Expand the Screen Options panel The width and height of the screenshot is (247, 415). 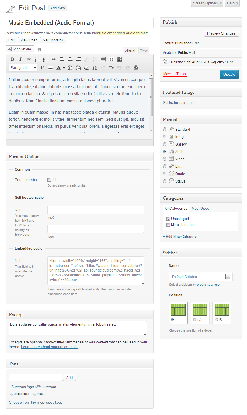pyautogui.click(x=207, y=3)
